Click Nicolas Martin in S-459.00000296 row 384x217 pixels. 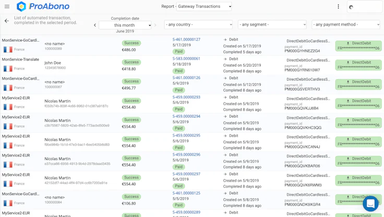[x=57, y=159]
